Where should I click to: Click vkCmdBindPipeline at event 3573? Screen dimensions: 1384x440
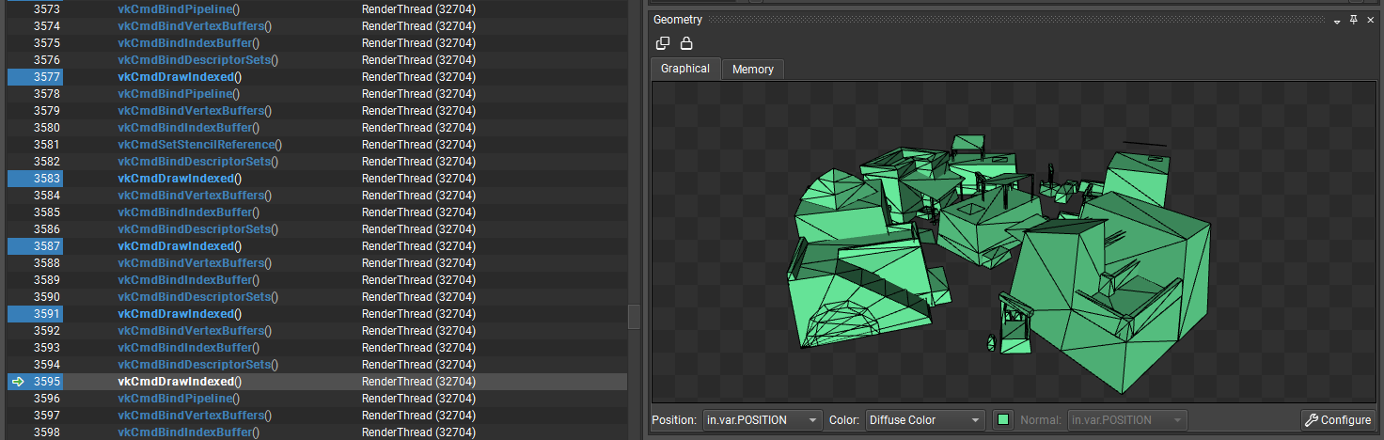179,9
